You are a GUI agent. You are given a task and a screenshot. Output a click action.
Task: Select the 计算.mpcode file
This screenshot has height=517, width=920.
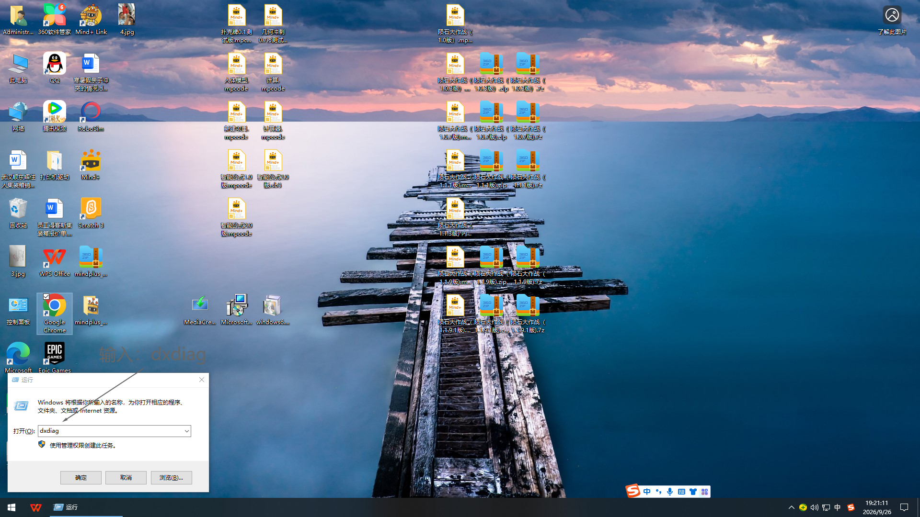273,72
